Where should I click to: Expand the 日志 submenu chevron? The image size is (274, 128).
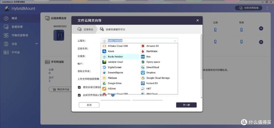37,44
